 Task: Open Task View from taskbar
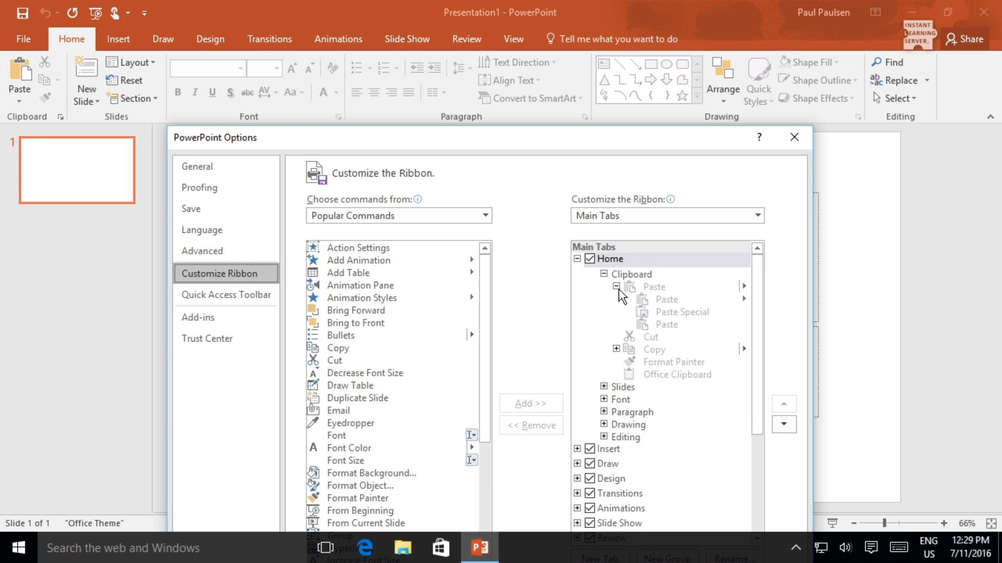[x=326, y=547]
